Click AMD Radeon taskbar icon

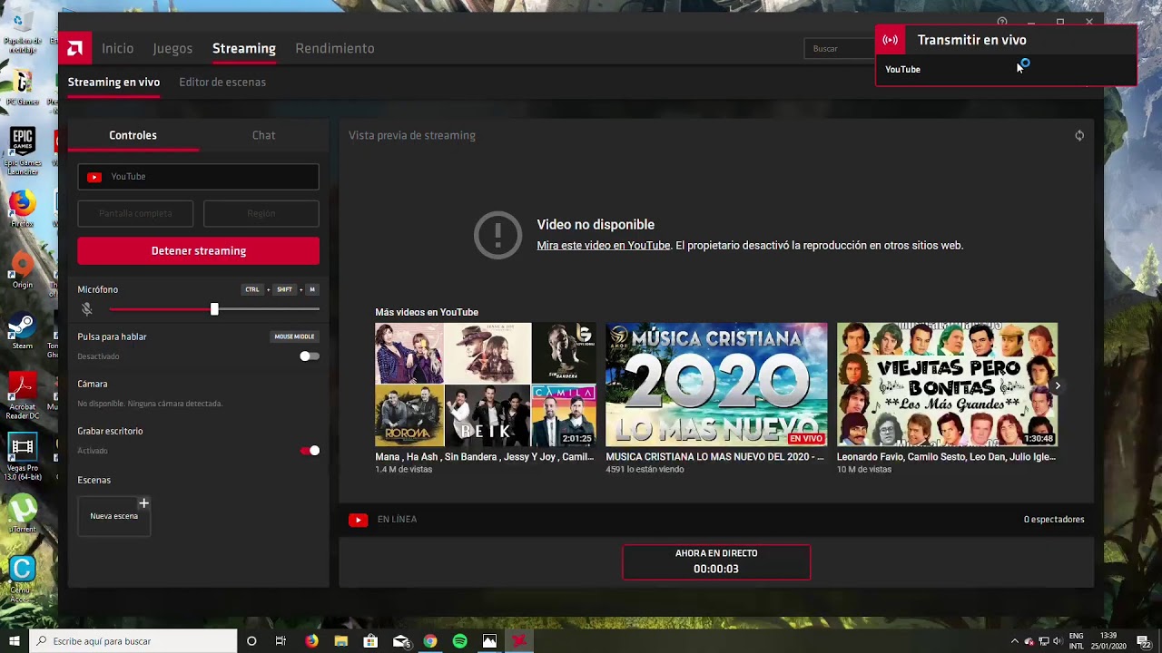[519, 641]
